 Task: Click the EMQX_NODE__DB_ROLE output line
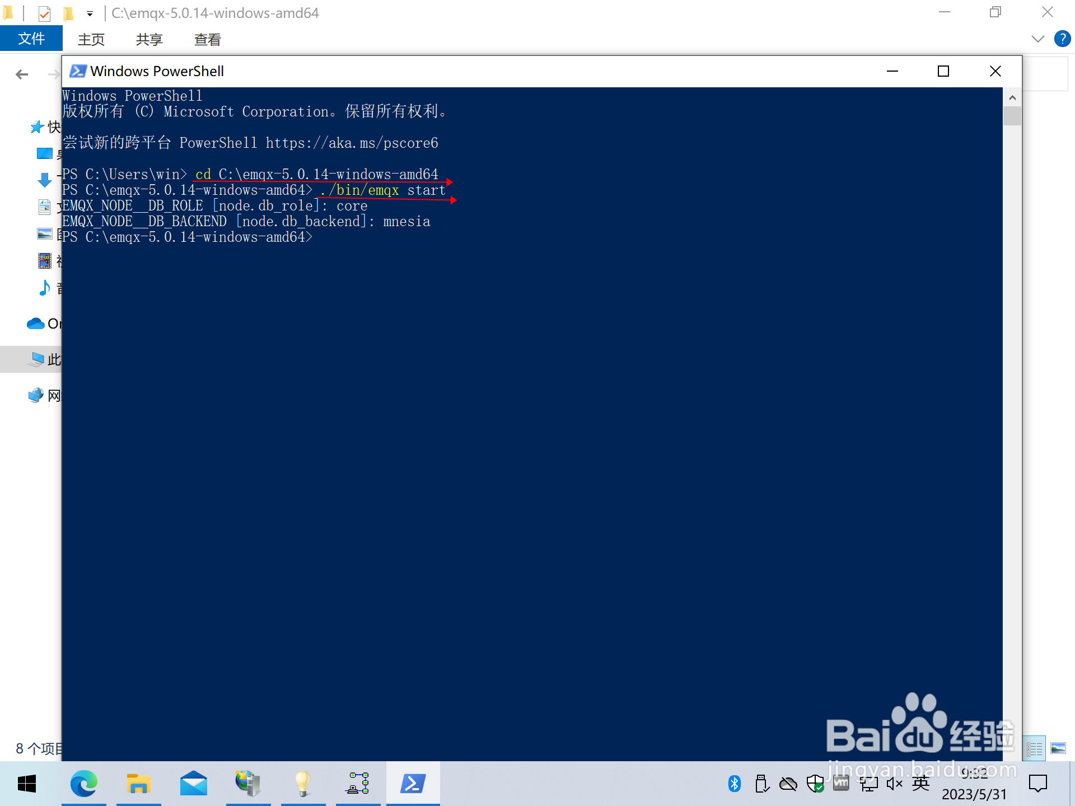click(x=214, y=206)
